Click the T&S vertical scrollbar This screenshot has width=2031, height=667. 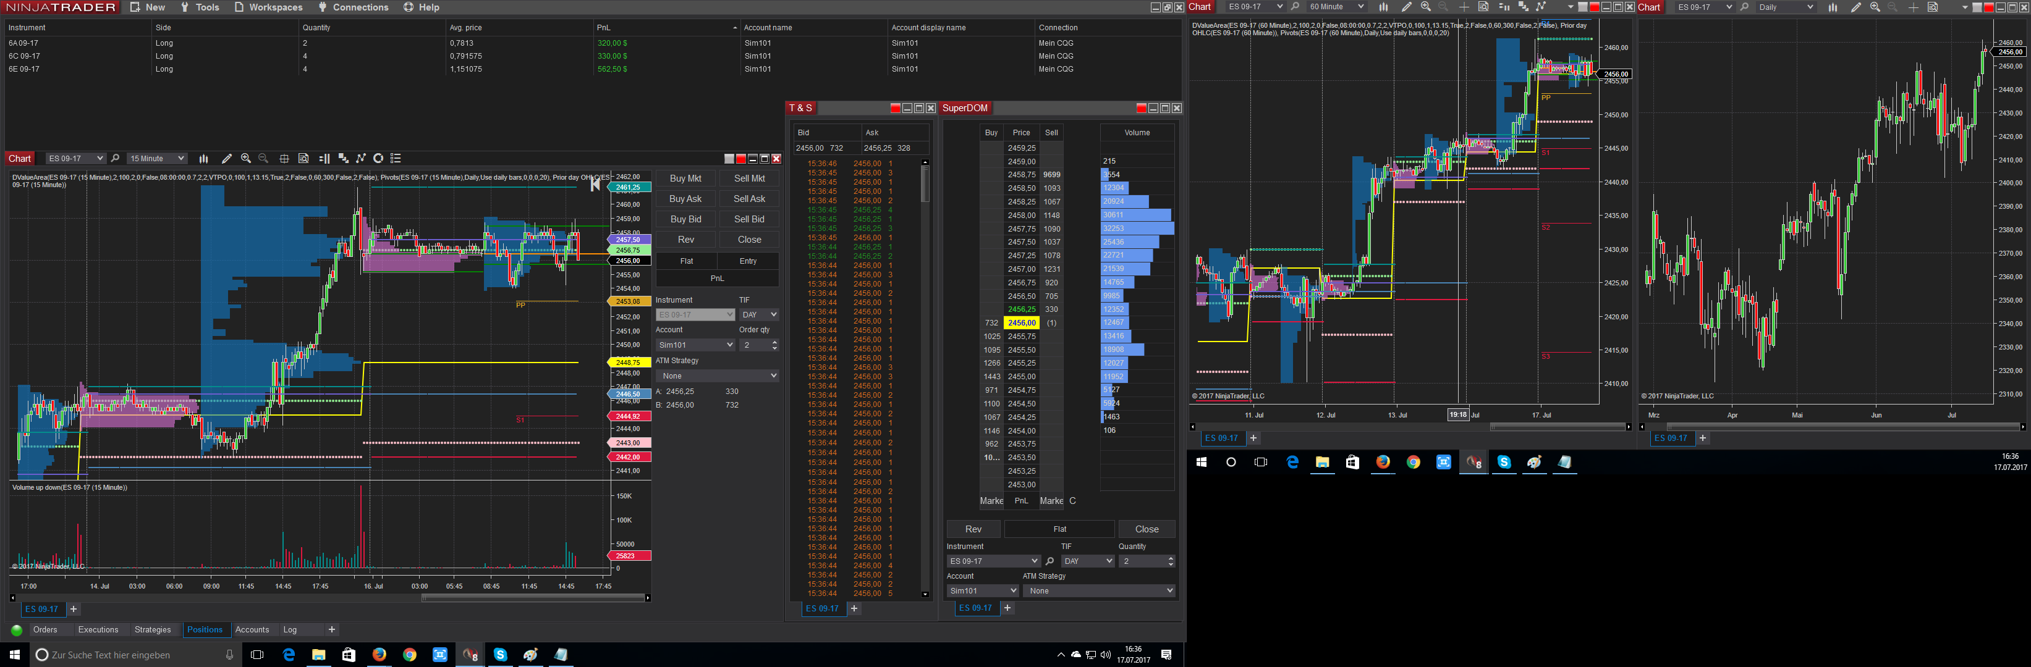pyautogui.click(x=925, y=378)
